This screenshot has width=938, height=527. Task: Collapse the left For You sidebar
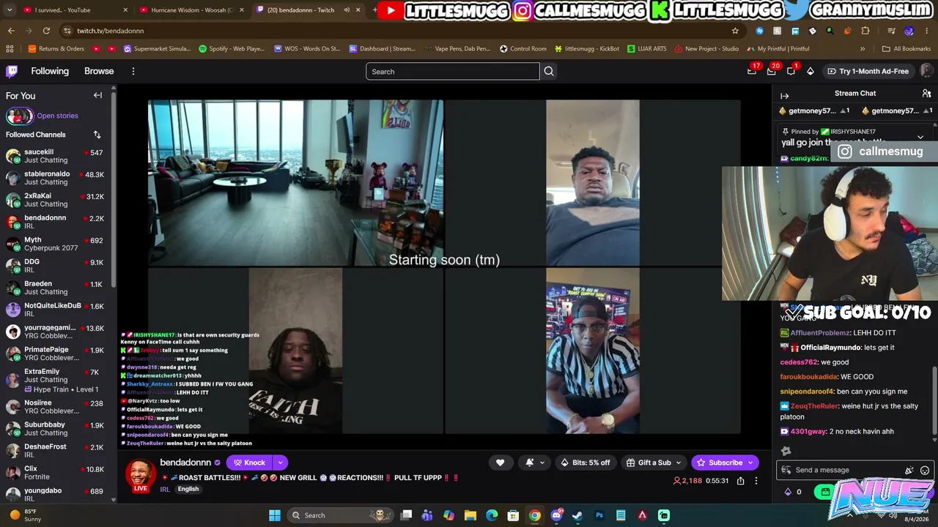coord(97,96)
